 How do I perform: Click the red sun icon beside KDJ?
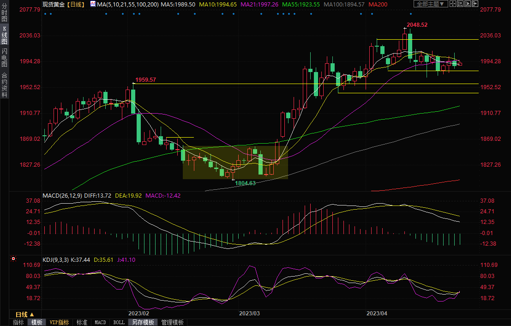[x=13, y=259]
